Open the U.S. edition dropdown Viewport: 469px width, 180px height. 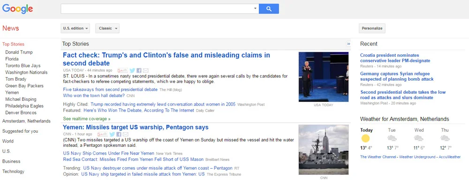[75, 29]
